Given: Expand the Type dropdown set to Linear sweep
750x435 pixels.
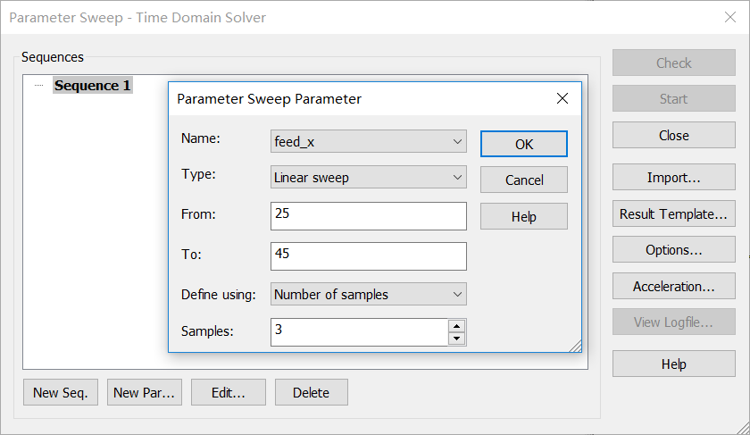Looking at the screenshot, I should click(368, 178).
